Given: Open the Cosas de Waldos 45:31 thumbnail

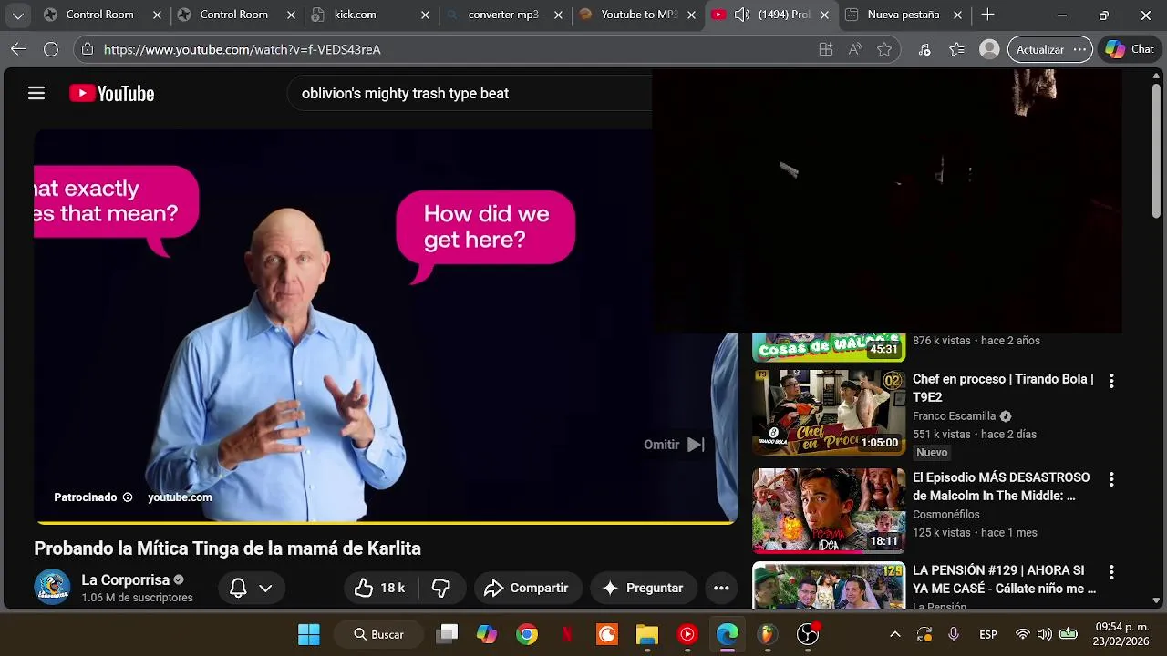Looking at the screenshot, I should pos(828,347).
